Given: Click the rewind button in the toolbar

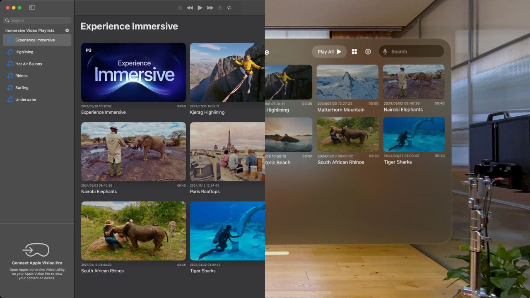Looking at the screenshot, I should click(190, 8).
